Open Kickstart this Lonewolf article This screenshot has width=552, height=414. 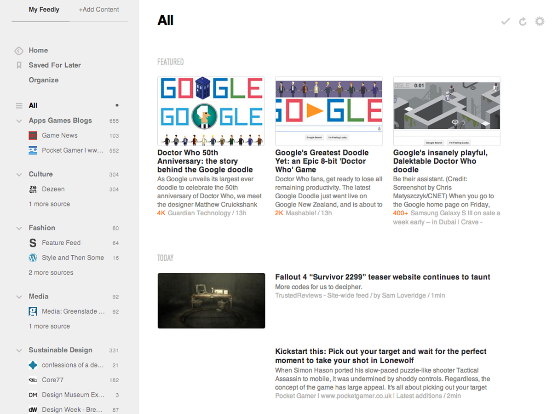pyautogui.click(x=381, y=356)
